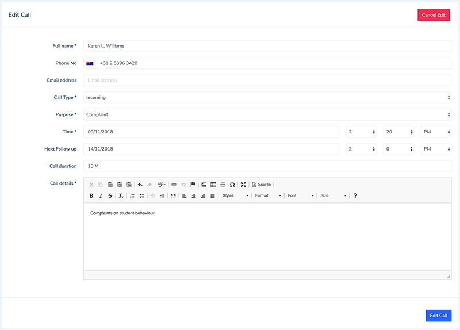This screenshot has height=330, width=460.
Task: Grab the editor resize handle
Action: 448,277
